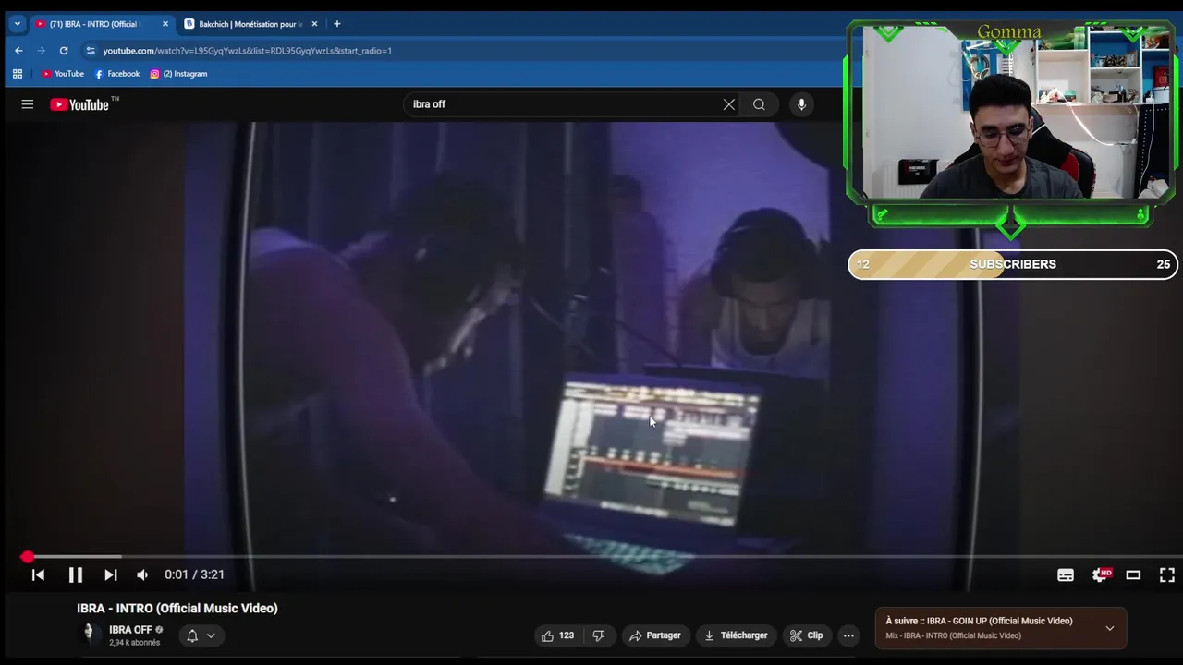Open the YouTube hamburger guide menu

click(x=28, y=104)
